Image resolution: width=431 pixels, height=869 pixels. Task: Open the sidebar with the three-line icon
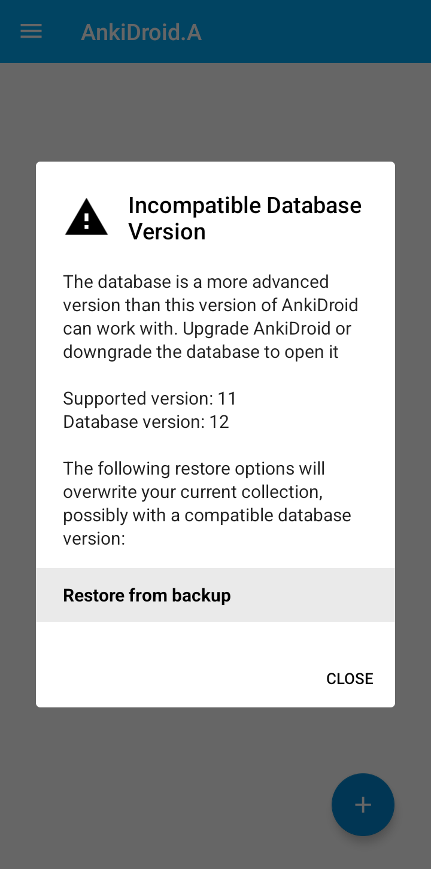[x=31, y=31]
